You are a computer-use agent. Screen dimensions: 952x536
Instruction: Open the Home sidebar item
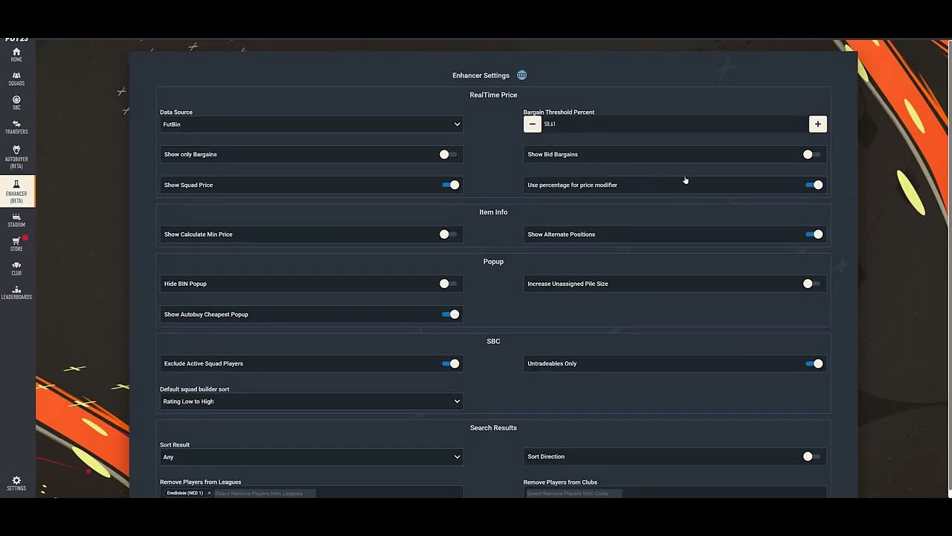click(x=16, y=54)
